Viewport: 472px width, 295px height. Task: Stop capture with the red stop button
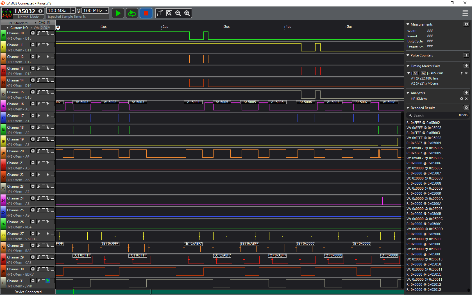pos(146,13)
